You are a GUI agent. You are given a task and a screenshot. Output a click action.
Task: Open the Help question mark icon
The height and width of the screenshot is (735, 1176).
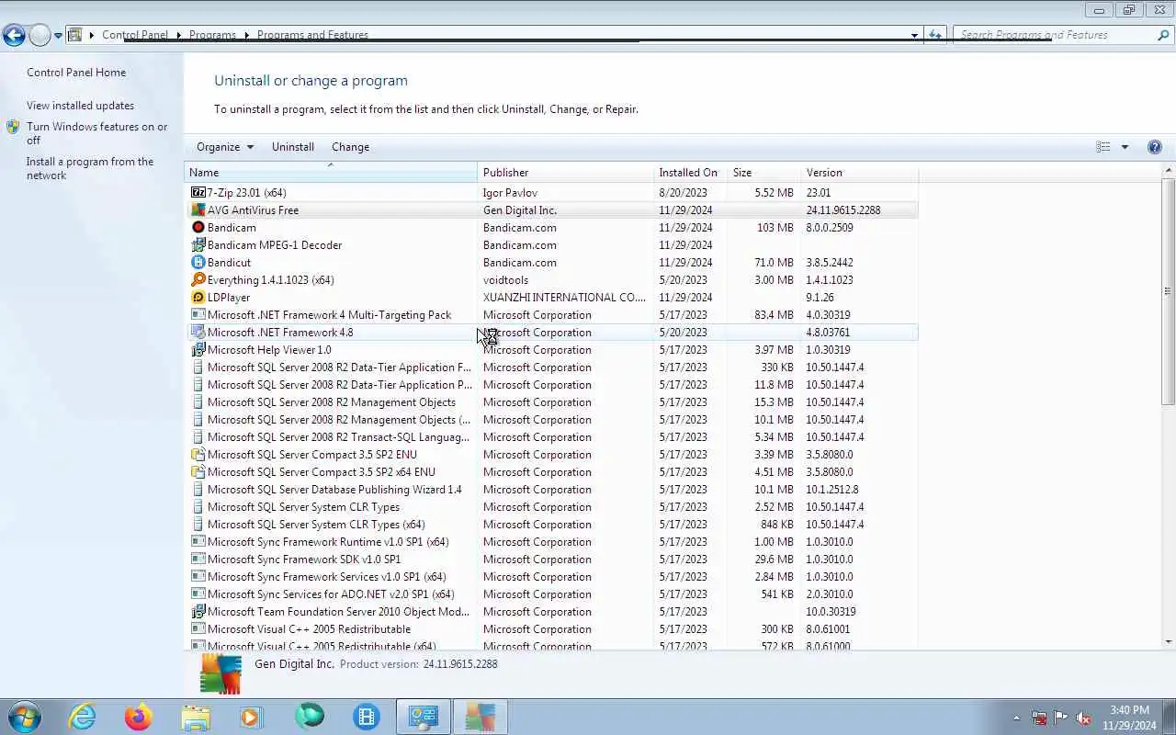(1155, 147)
